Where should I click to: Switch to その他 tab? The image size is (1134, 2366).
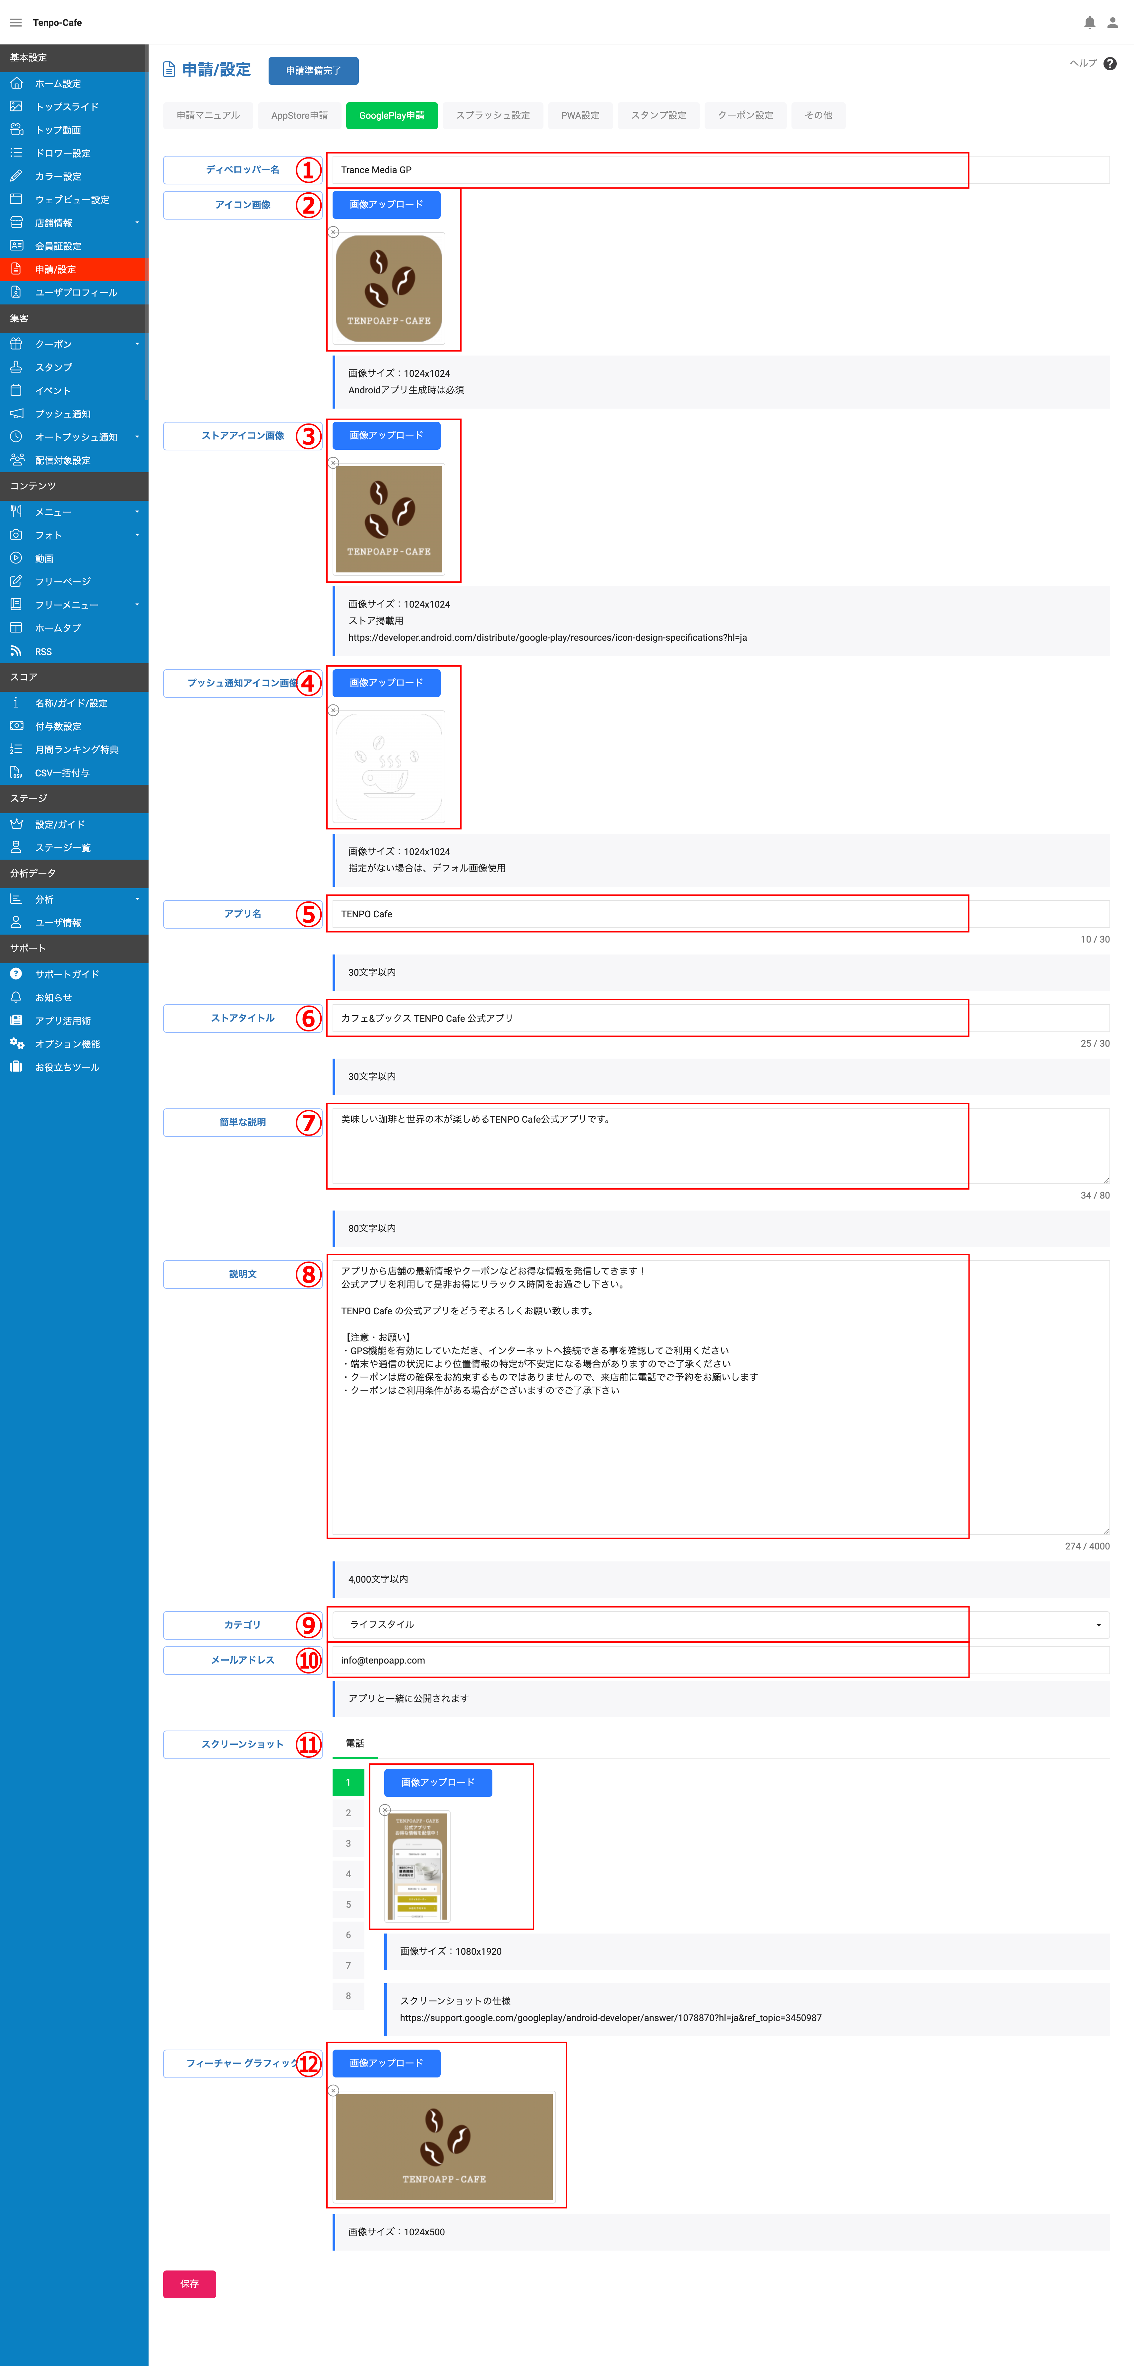click(x=818, y=116)
